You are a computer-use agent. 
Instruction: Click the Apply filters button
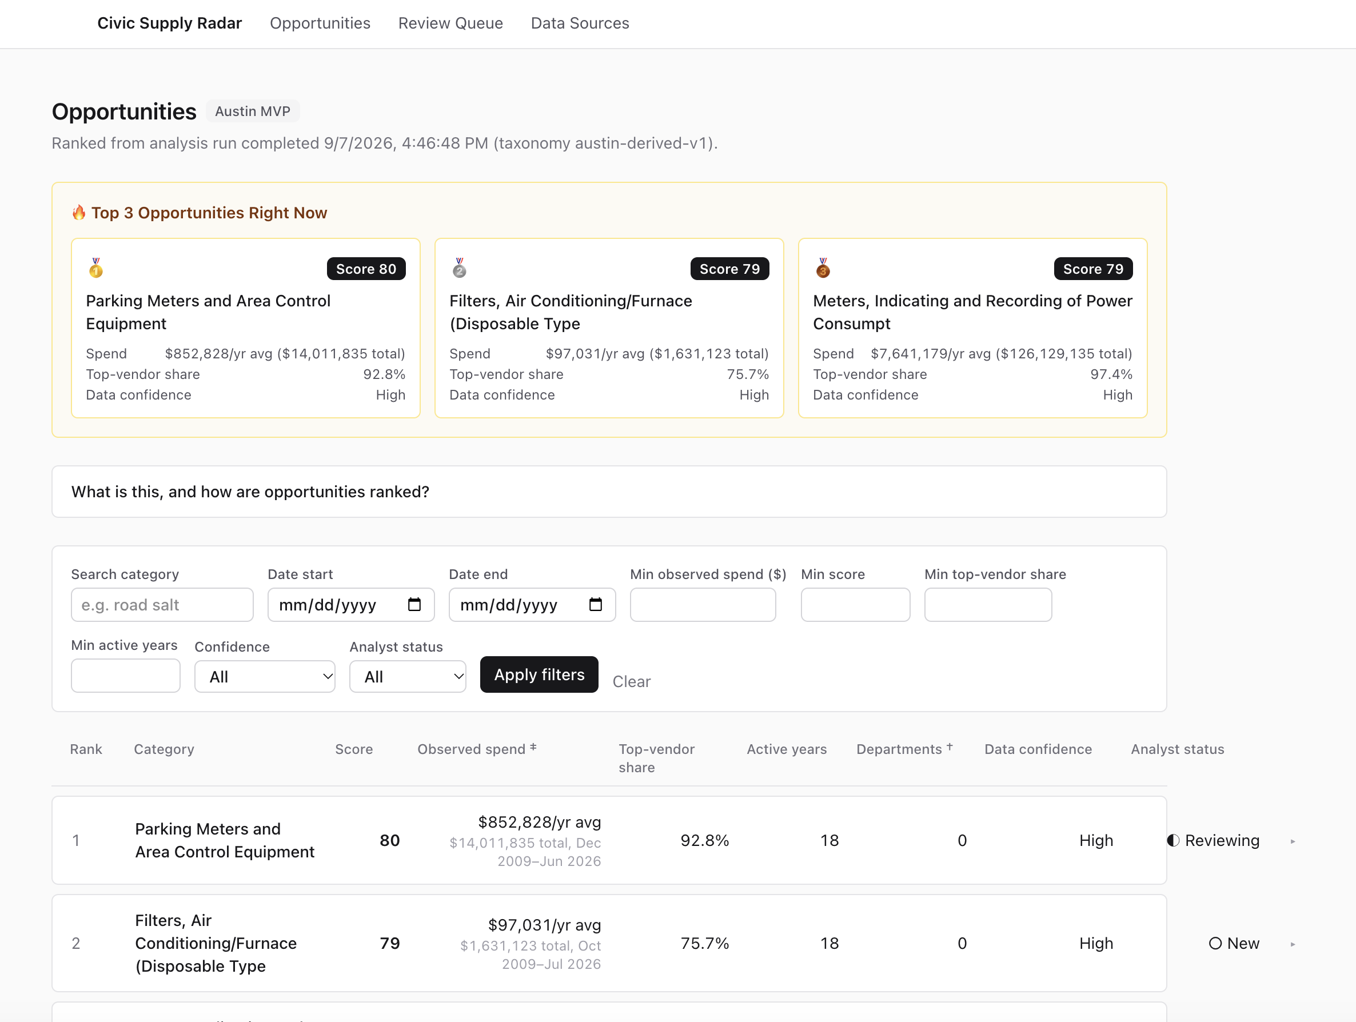539,674
